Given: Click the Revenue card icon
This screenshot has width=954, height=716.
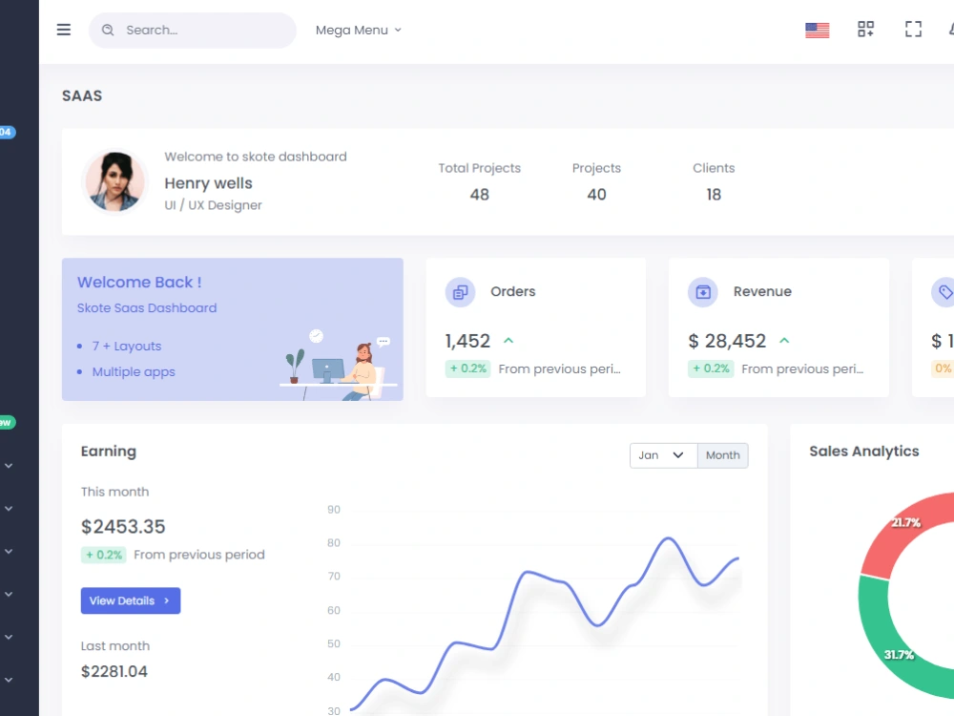Looking at the screenshot, I should pyautogui.click(x=703, y=292).
